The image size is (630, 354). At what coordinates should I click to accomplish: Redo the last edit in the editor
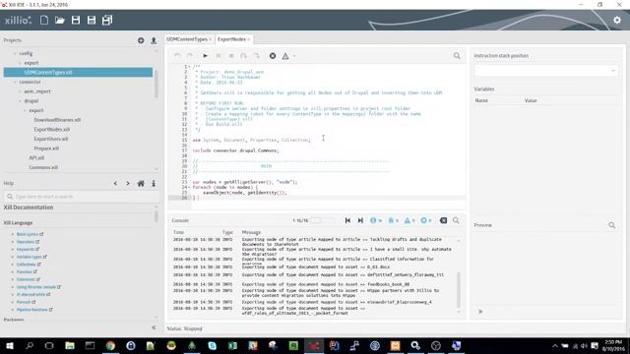tap(190, 56)
